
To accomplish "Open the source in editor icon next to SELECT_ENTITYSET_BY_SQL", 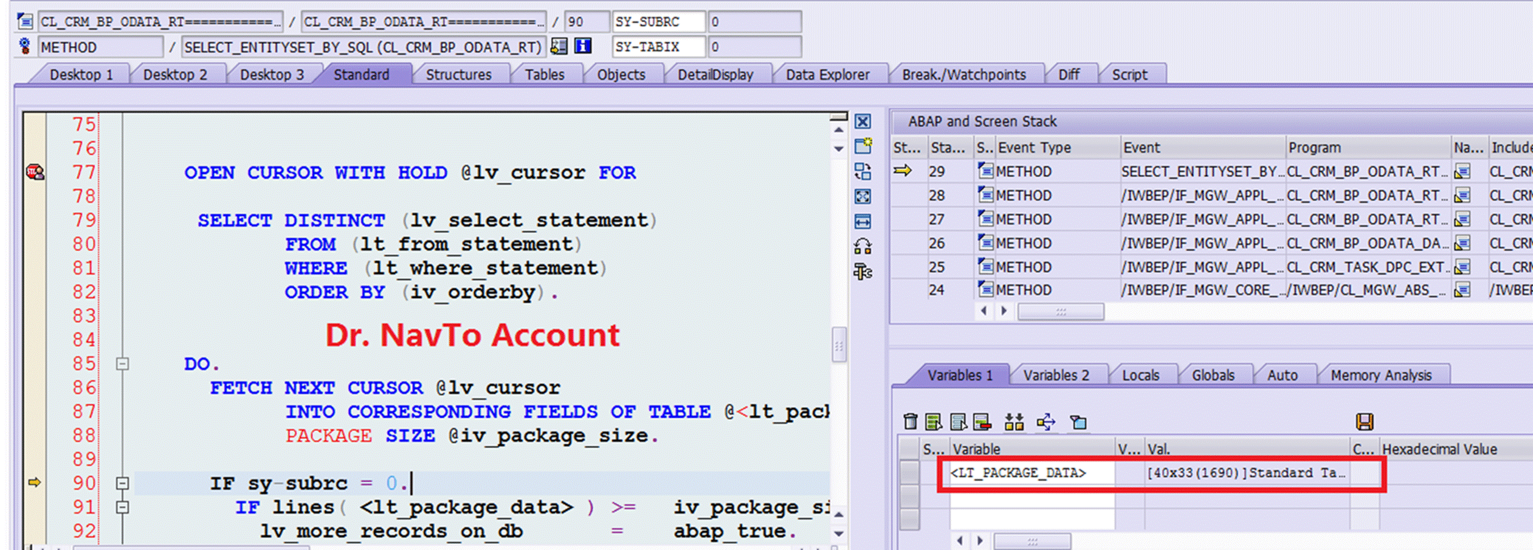I will [559, 46].
